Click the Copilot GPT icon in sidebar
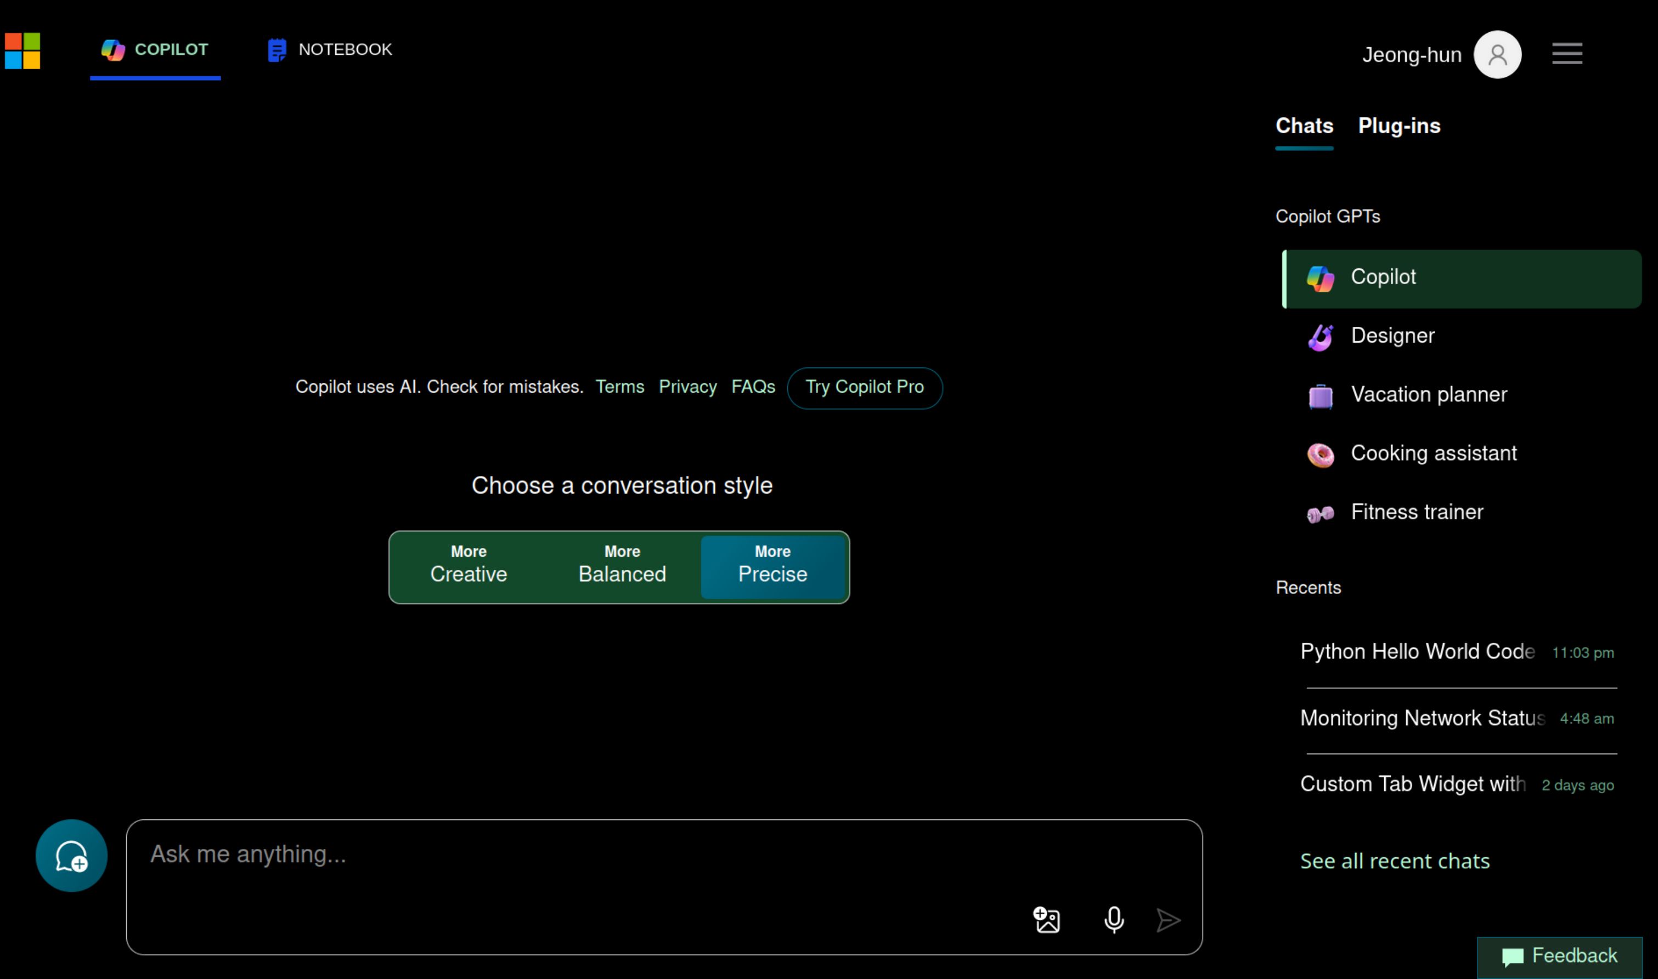 click(1320, 279)
